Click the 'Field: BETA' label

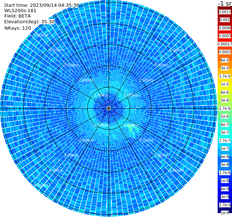coord(18,16)
